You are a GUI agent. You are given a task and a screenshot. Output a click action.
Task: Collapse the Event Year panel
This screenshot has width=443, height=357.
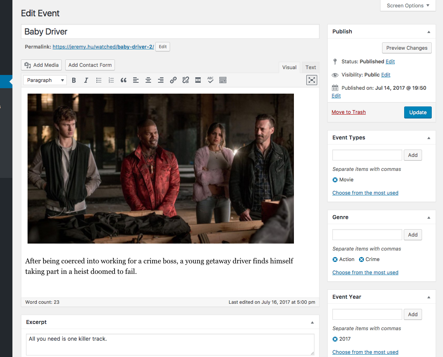(429, 297)
